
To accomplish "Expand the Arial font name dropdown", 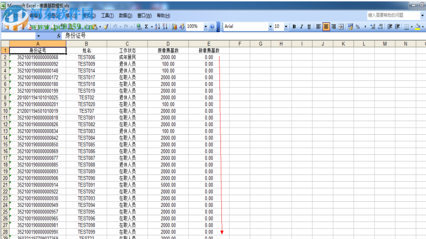I will 270,27.
